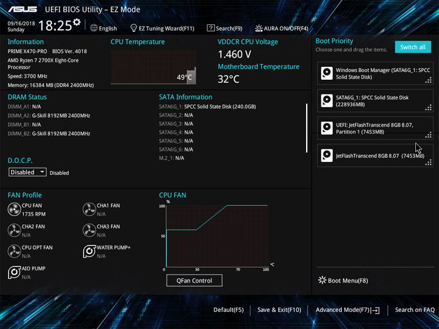The image size is (439, 329).
Task: Click the DIMM_A2 G-Skill 8192MB entry
Action: [x=49, y=116]
